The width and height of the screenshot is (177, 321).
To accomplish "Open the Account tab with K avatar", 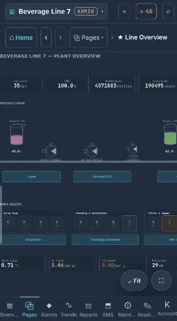I will (167, 310).
